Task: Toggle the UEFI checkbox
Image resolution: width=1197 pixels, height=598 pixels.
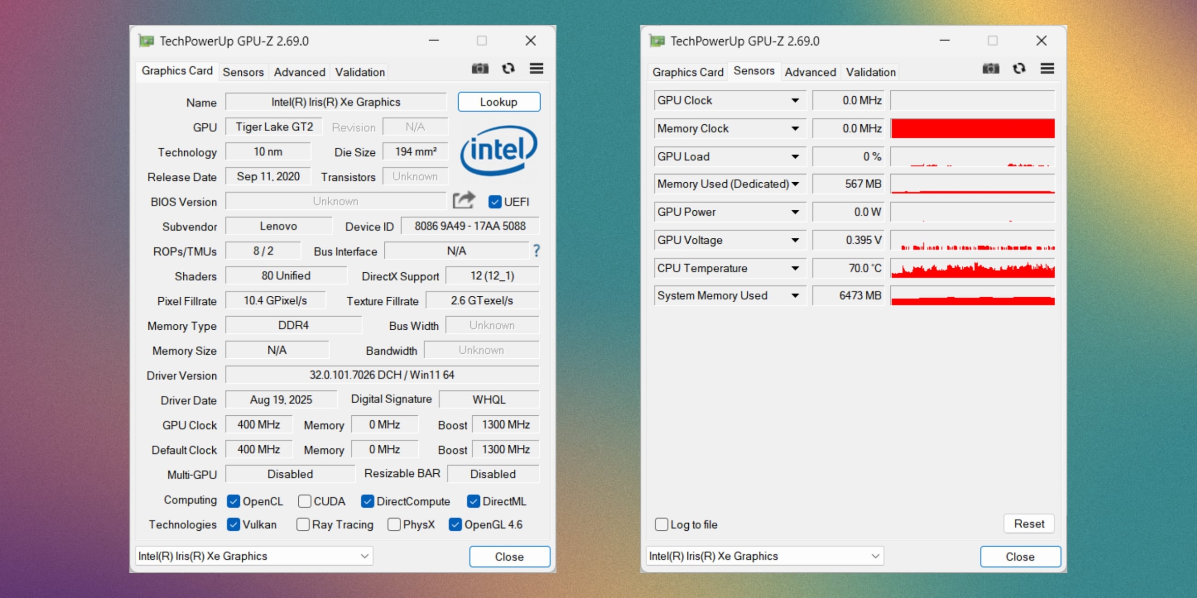Action: [495, 202]
